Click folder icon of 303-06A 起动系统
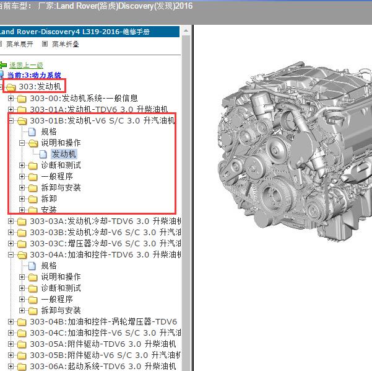The height and width of the screenshot is (371, 372). tap(22, 367)
